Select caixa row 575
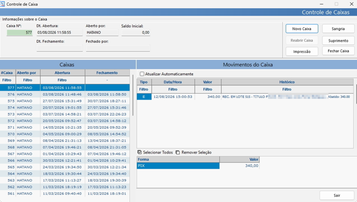Screen dimensions: 357x202 coord(65,101)
